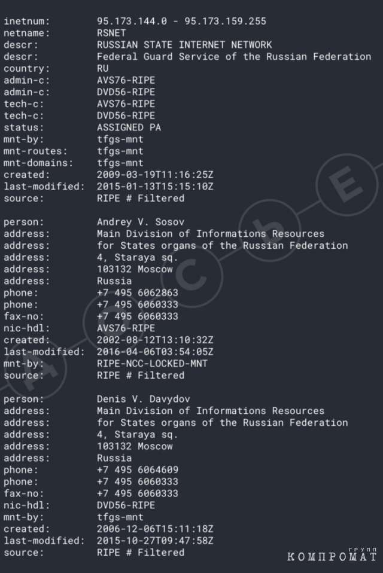Click the mnt-routes tfgs-mnt value
Screen dimensions: 383x573
point(120,151)
